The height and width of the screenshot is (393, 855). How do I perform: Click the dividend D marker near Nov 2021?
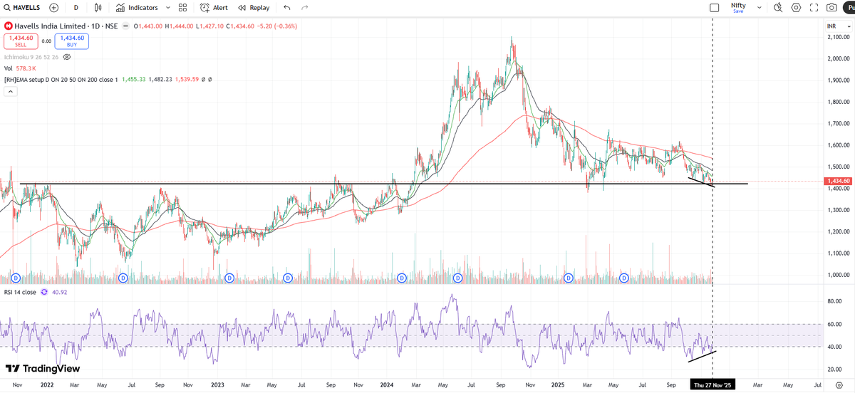coord(15,277)
